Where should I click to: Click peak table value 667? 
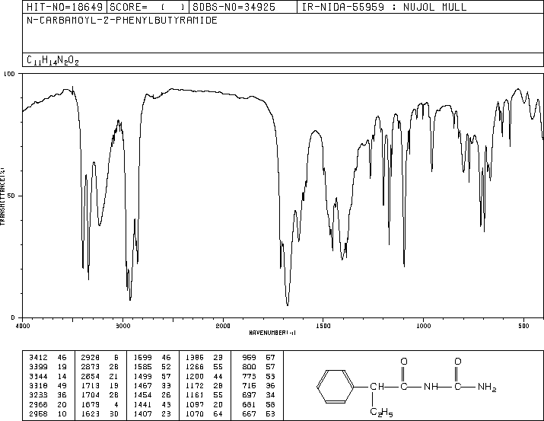pyautogui.click(x=249, y=413)
